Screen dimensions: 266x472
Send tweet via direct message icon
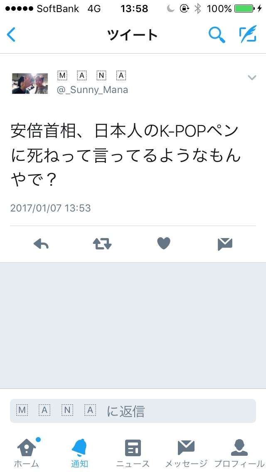[x=225, y=244]
